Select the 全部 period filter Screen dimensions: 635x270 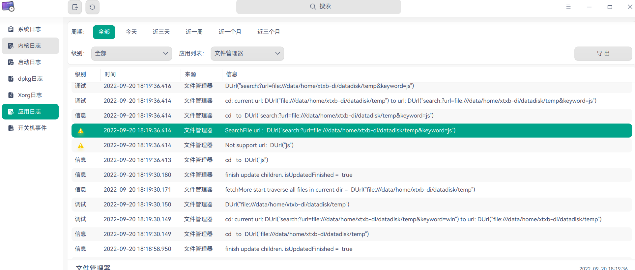pyautogui.click(x=104, y=32)
